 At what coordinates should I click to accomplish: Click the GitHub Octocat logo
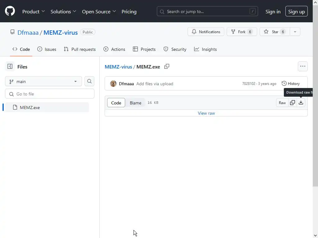(10, 11)
